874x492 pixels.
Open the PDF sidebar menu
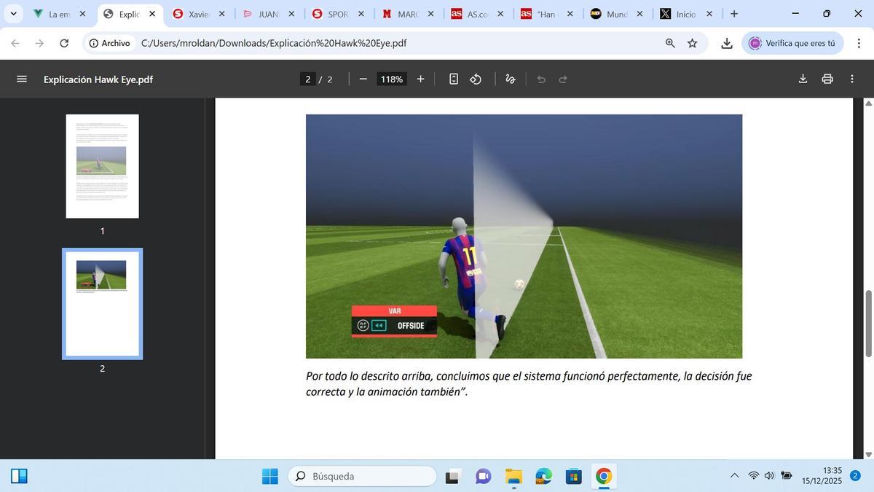[x=22, y=79]
